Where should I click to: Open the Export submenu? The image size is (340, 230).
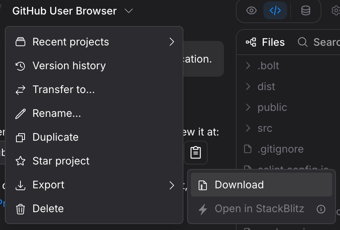point(94,185)
